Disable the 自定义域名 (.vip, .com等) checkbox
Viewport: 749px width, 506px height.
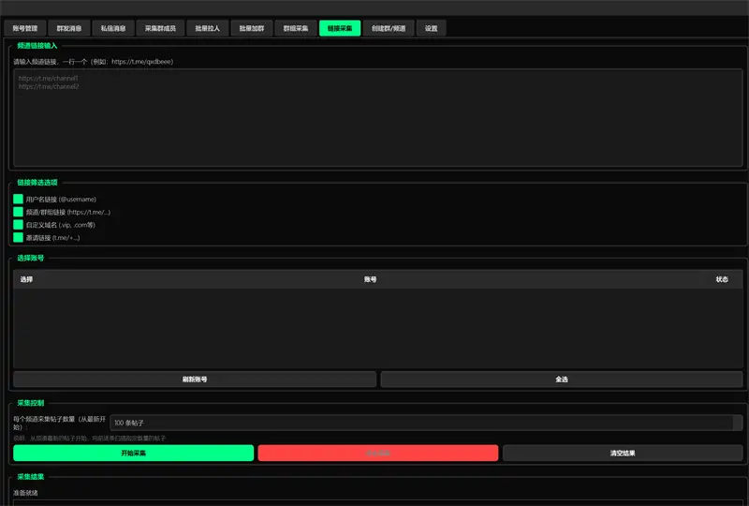click(18, 225)
